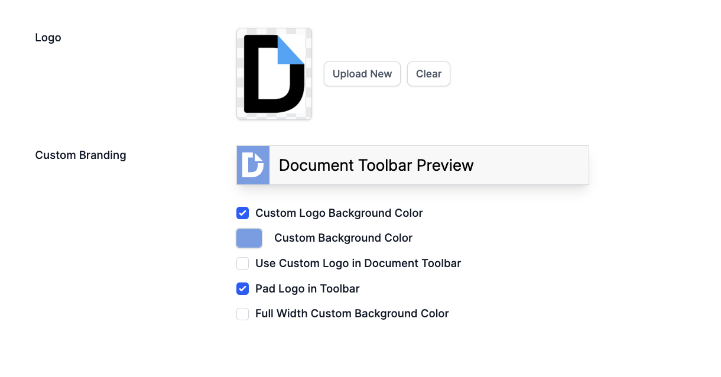Enable the Use Custom Logo in Document Toolbar checkbox
This screenshot has width=721, height=377.
pyautogui.click(x=242, y=263)
